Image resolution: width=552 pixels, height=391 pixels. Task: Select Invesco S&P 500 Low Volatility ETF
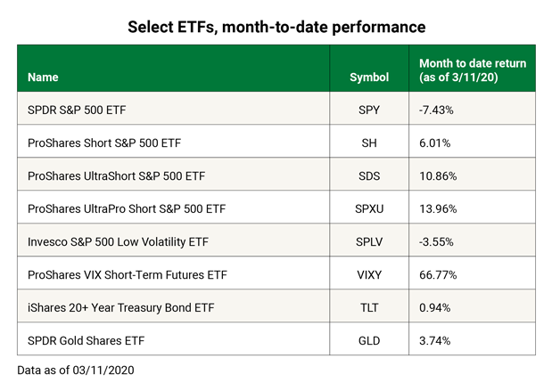coord(119,242)
